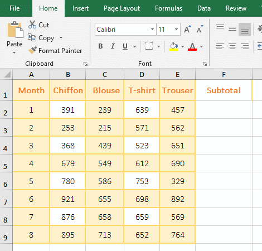Select the center align button

click(x=232, y=46)
